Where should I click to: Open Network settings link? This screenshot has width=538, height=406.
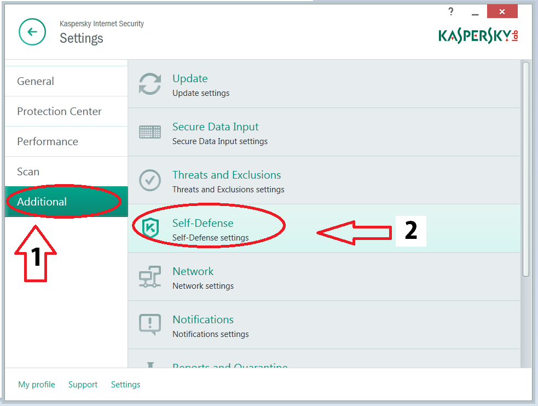[193, 271]
